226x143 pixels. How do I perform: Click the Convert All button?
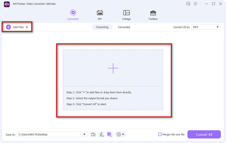click(204, 134)
